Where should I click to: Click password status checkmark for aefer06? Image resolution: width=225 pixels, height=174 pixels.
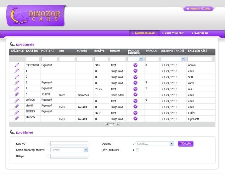(135, 101)
